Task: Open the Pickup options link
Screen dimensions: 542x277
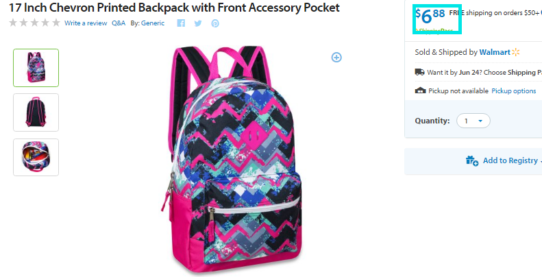Action: pos(514,91)
